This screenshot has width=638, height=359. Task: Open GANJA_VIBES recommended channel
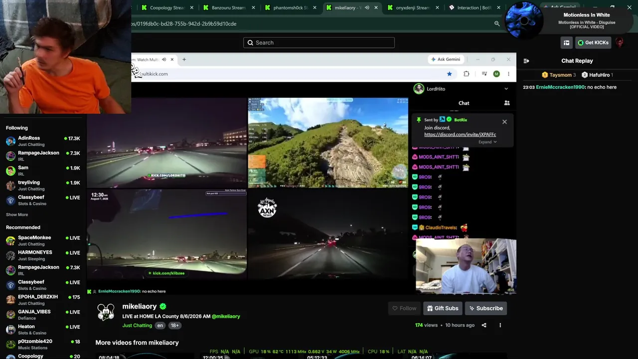(43, 315)
